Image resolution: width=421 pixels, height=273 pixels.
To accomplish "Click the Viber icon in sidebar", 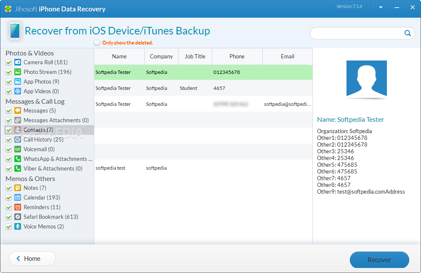I will (x=18, y=168).
